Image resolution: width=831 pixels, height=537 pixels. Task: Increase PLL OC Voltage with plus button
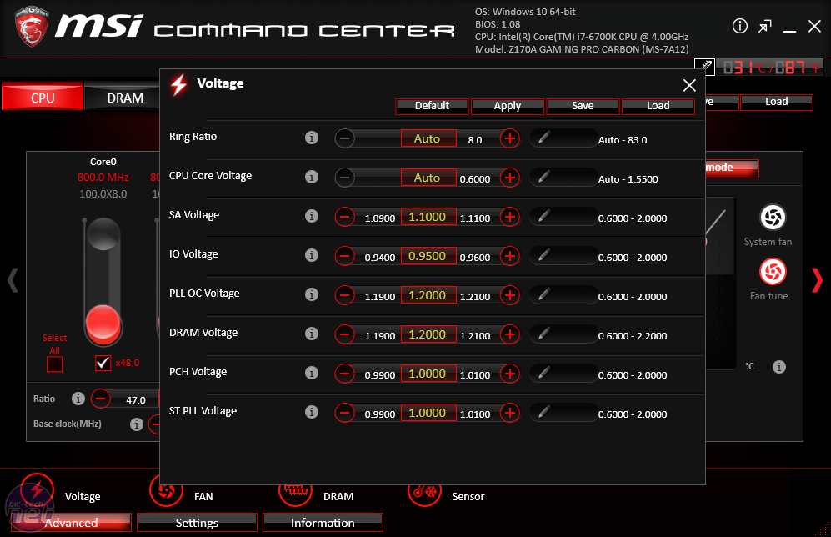point(510,295)
